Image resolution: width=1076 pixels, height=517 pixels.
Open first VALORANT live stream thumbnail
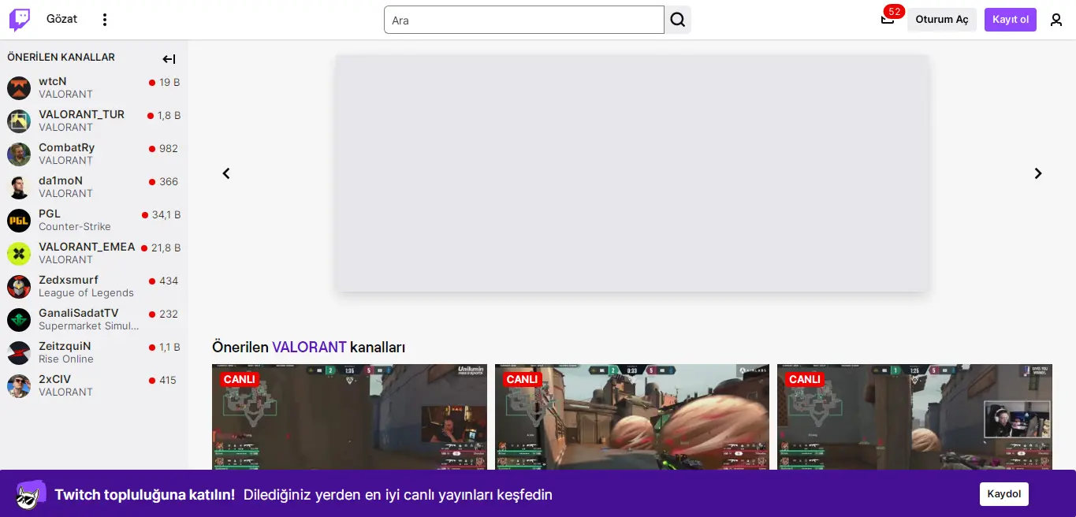click(x=349, y=417)
